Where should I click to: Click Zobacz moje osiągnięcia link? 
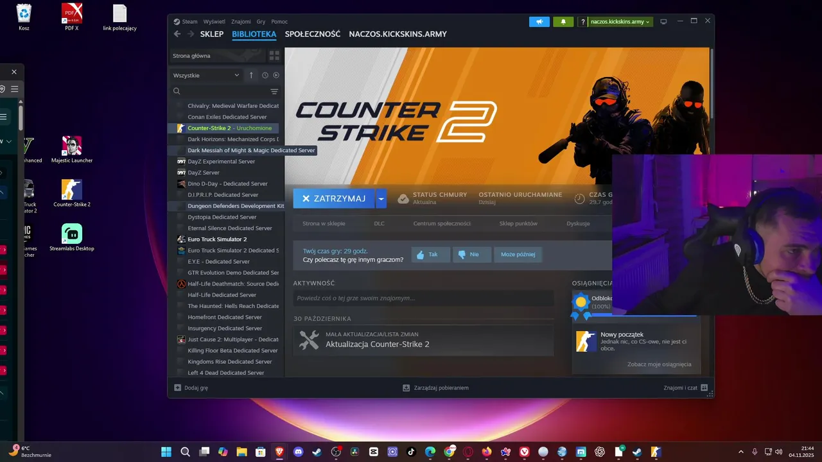click(660, 364)
